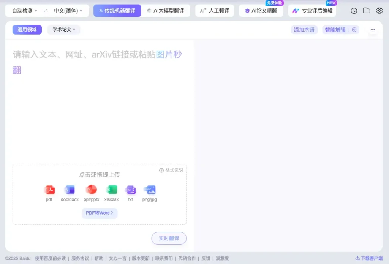Click the 点击或拖拽上传 upload area
Image resolution: width=389 pixels, height=264 pixels.
pos(100,194)
